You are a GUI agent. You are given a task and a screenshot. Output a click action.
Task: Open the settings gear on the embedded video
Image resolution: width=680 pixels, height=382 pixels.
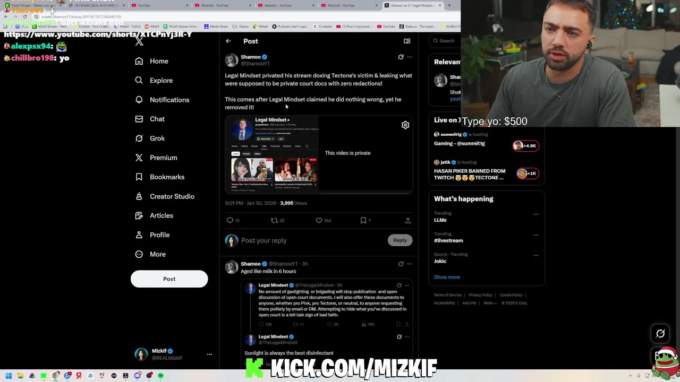point(405,125)
